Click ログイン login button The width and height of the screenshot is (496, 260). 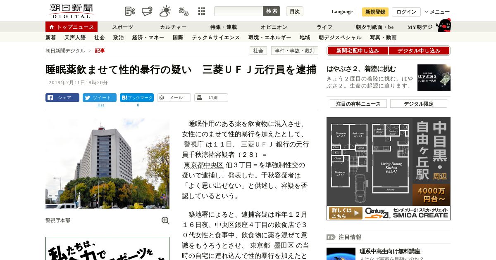406,12
